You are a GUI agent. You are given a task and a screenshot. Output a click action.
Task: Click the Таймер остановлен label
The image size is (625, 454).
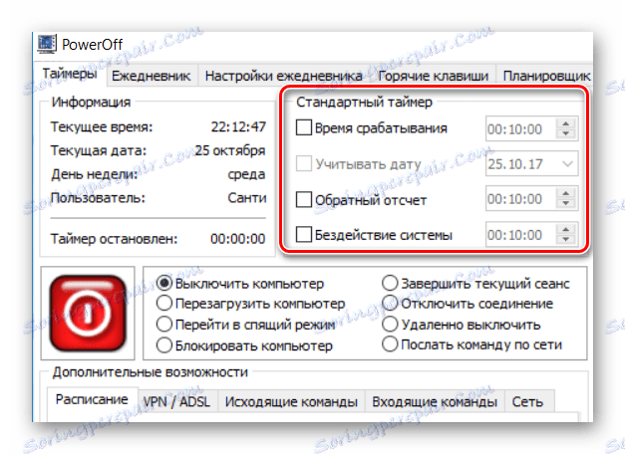[x=114, y=239]
